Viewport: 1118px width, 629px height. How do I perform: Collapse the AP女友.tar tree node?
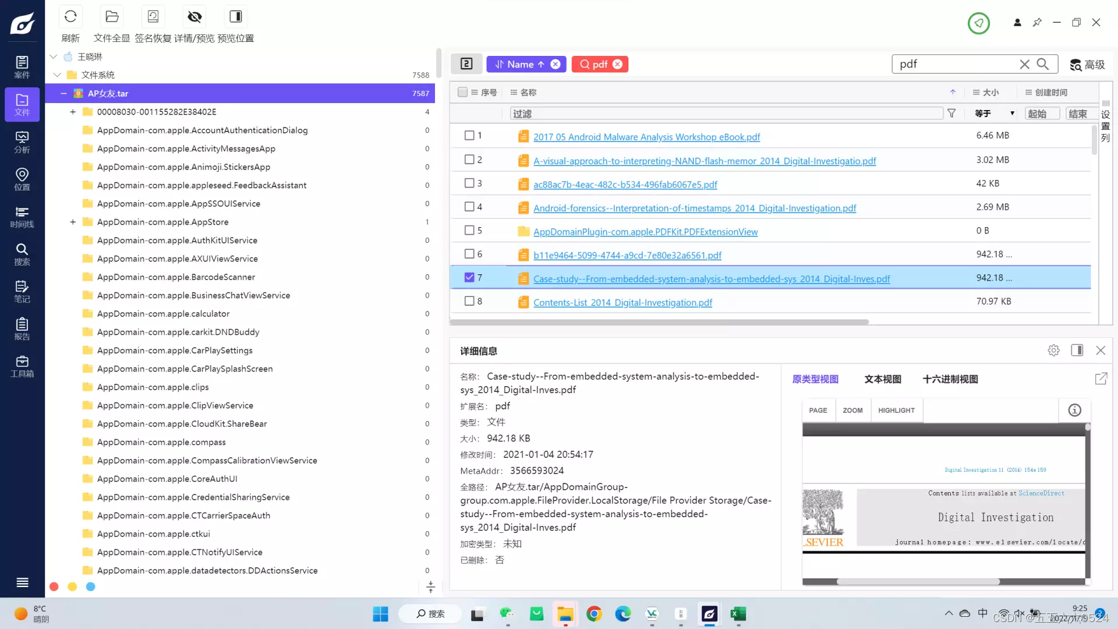coord(63,93)
